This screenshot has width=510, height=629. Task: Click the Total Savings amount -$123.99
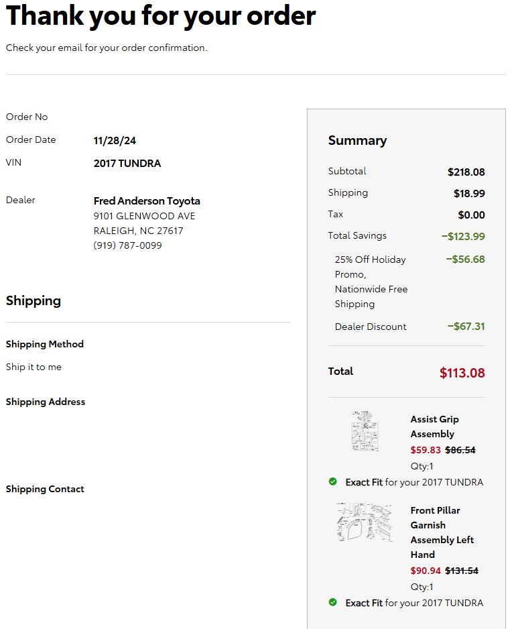click(x=463, y=236)
